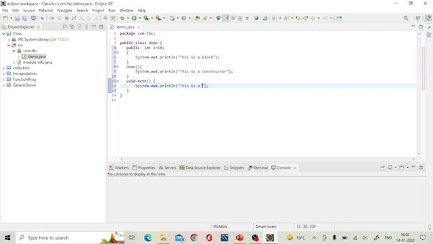The height and width of the screenshot is (244, 433).
Task: Click the Project Explorer filter funnel icon
Action: coord(79,27)
